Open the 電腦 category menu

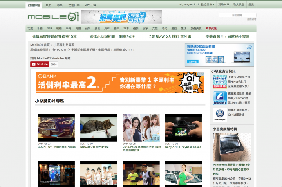(x=78, y=29)
